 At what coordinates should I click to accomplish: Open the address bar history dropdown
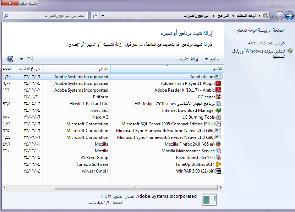[x=103, y=16]
